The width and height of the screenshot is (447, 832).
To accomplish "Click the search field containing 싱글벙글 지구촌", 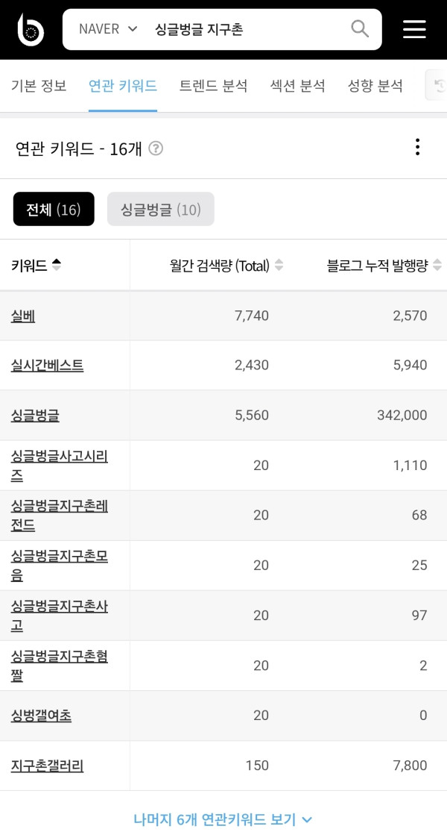I will pos(246,29).
